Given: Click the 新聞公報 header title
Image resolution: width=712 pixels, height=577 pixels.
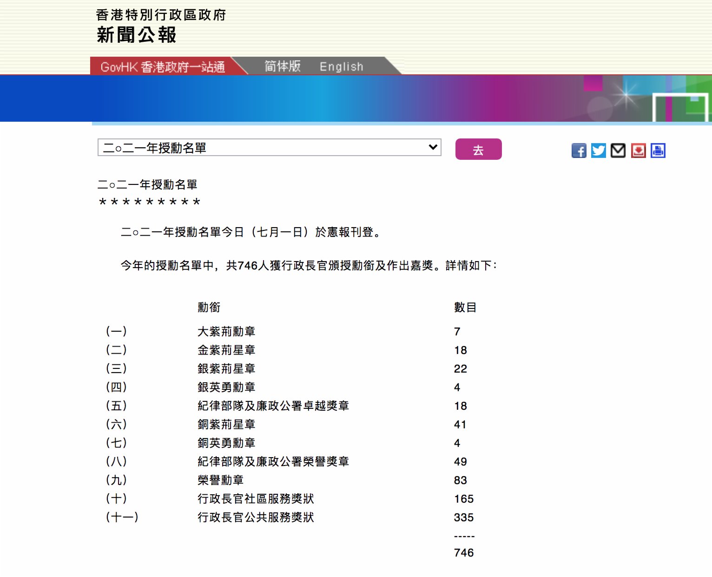Looking at the screenshot, I should (x=137, y=35).
